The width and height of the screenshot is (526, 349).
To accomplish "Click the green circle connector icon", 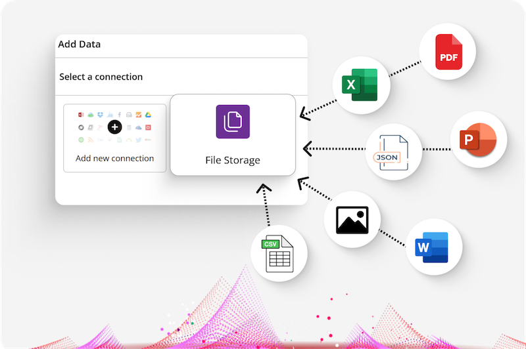I will click(81, 140).
